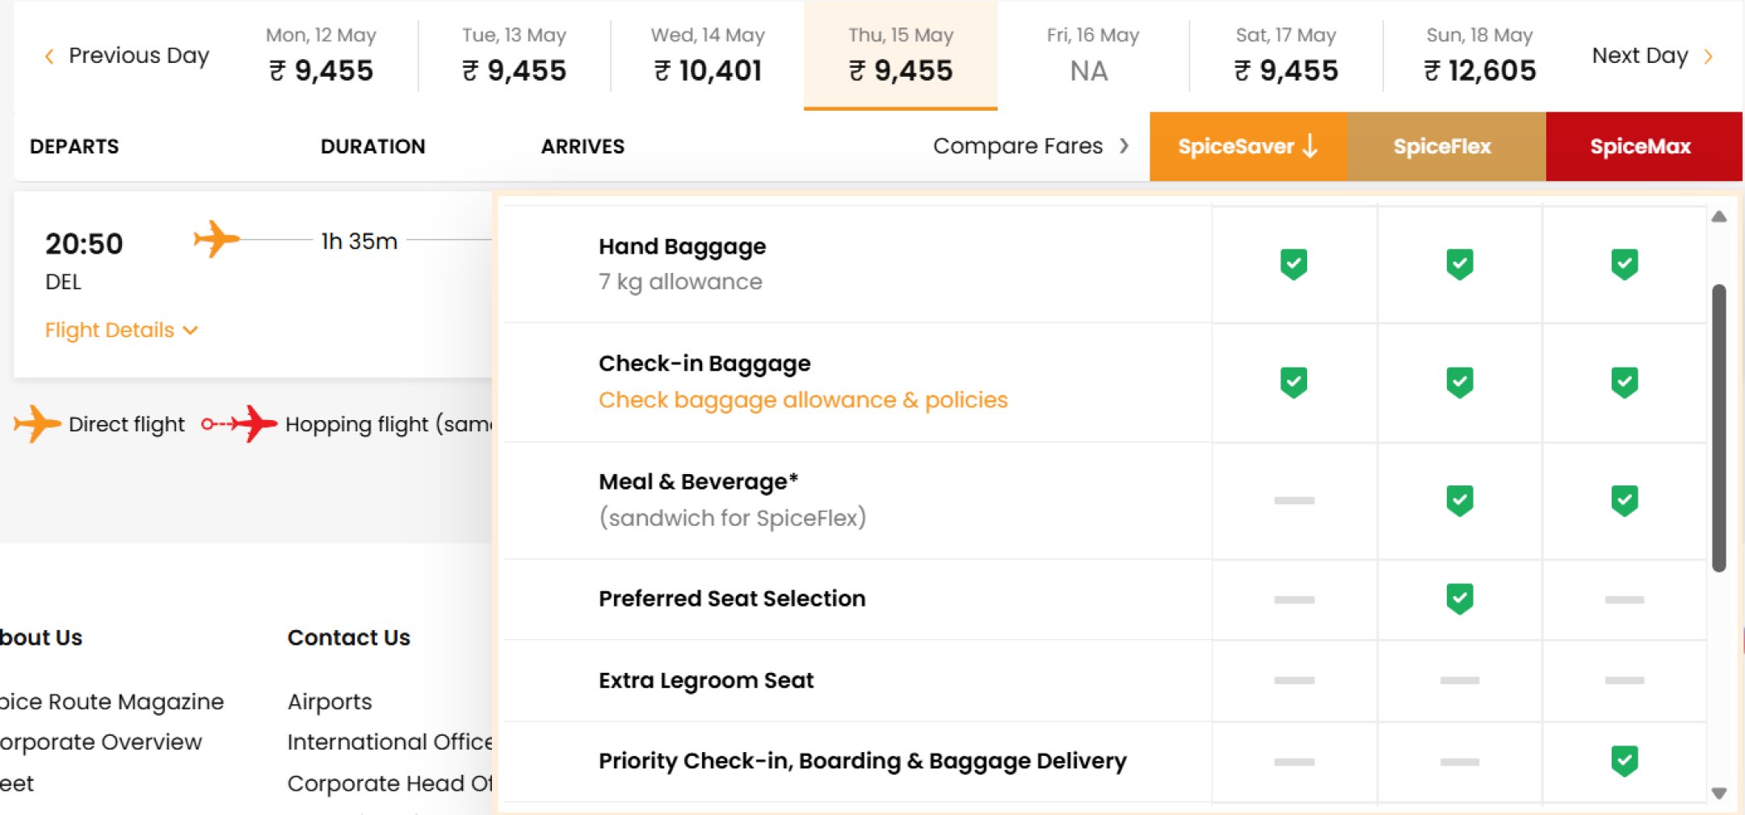Click Hand Baggage checkmark under SpiceMax

pos(1626,263)
